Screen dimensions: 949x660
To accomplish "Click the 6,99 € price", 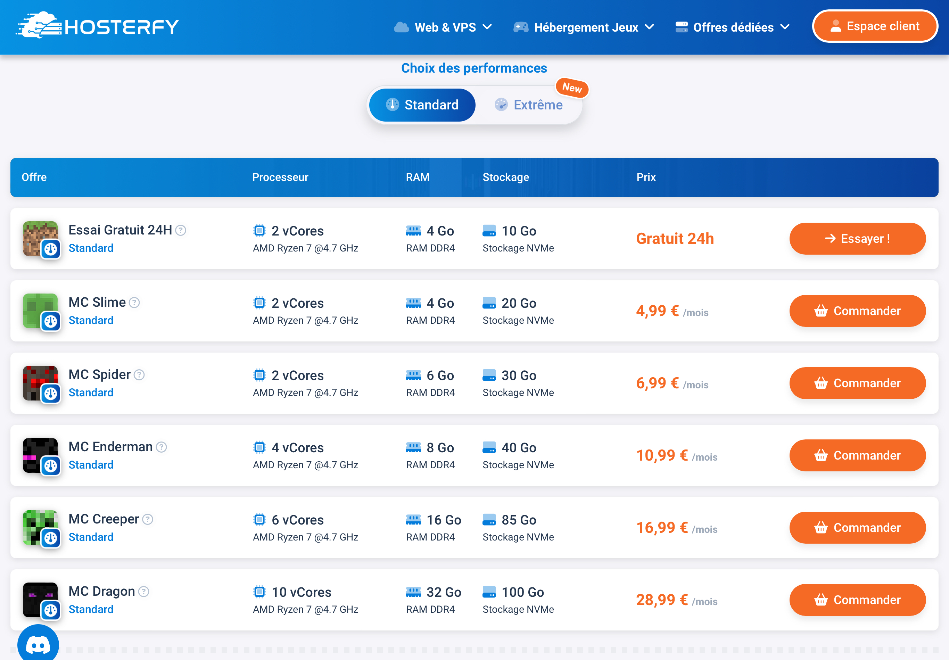I will pos(658,383).
